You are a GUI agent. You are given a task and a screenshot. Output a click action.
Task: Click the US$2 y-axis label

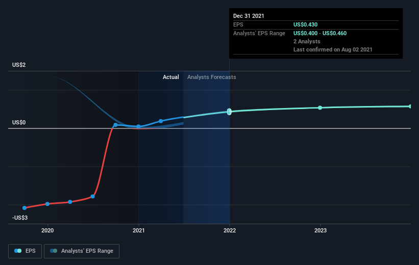(19, 65)
